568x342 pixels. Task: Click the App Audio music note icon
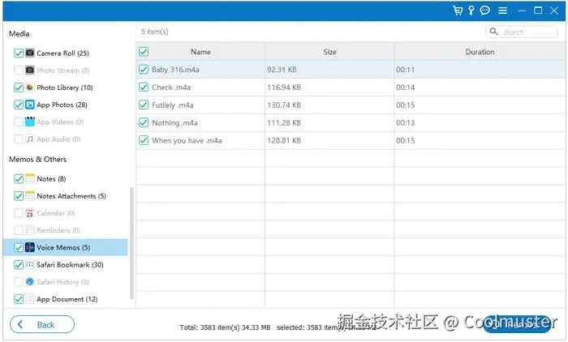coord(30,139)
